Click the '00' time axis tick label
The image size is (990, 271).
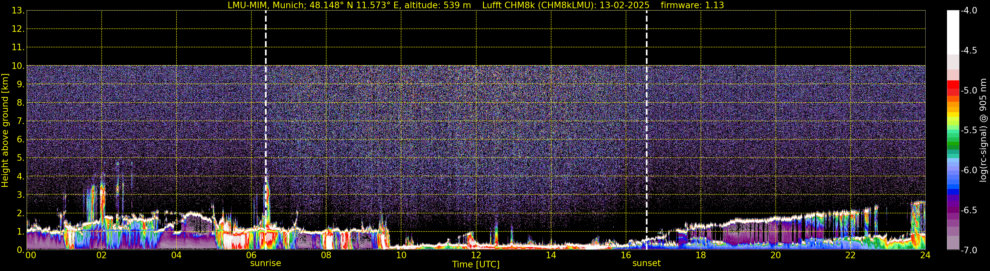tap(31, 255)
